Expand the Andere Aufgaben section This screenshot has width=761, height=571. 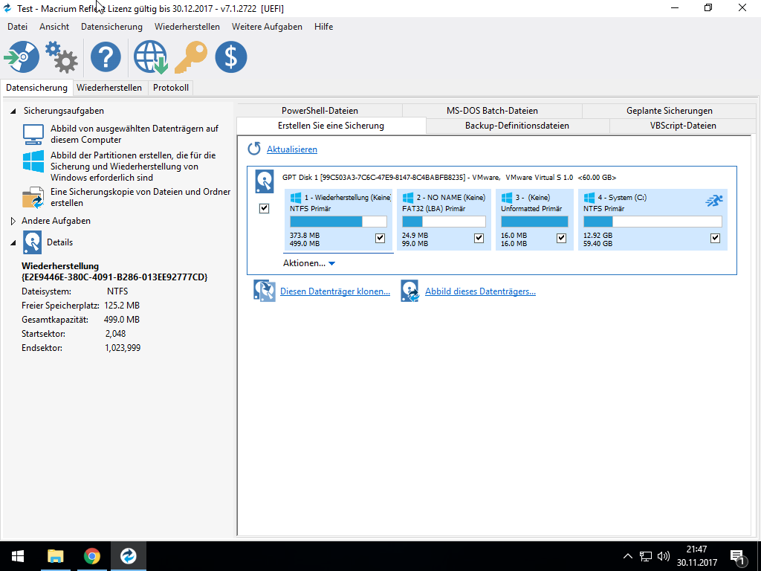pyautogui.click(x=13, y=221)
